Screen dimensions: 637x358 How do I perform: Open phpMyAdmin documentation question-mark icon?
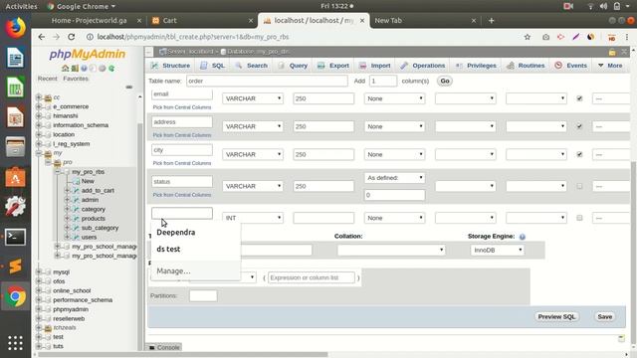[x=84, y=69]
